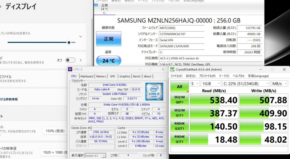
Task: Expand the brightness section chevron
Action: coord(81,37)
